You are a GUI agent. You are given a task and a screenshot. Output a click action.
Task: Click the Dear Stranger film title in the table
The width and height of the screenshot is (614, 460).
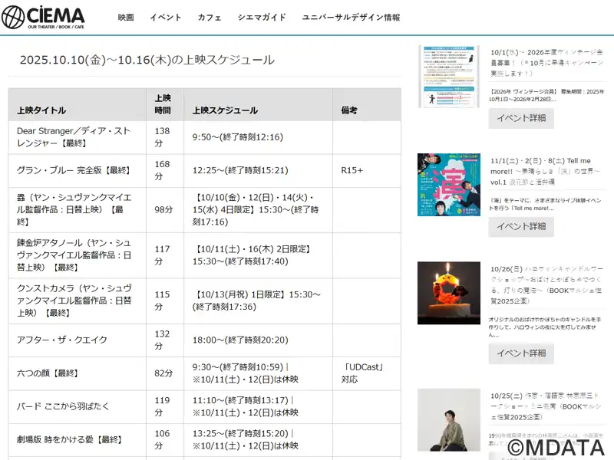tap(74, 137)
